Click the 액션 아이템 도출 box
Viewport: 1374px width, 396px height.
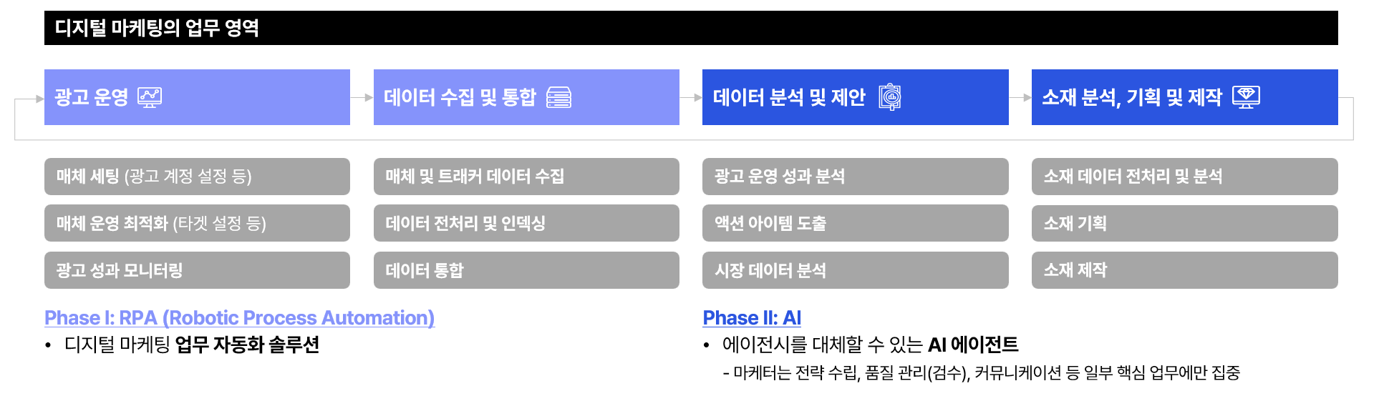[x=855, y=223]
